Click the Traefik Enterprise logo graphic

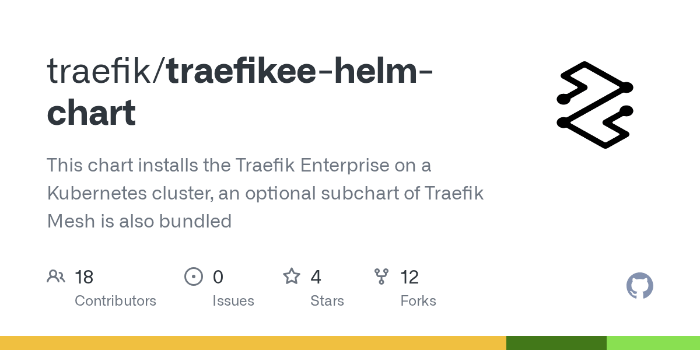(595, 105)
